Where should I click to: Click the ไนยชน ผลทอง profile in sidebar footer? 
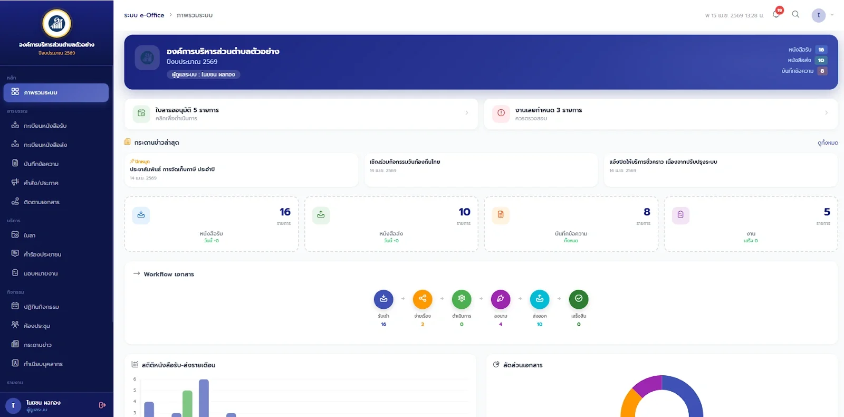[44, 405]
